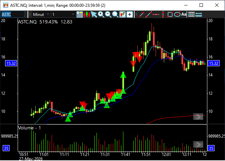Click the right volume marker showing 35
Image resolution: width=225 pixels, height=161 pixels.
(x=211, y=148)
